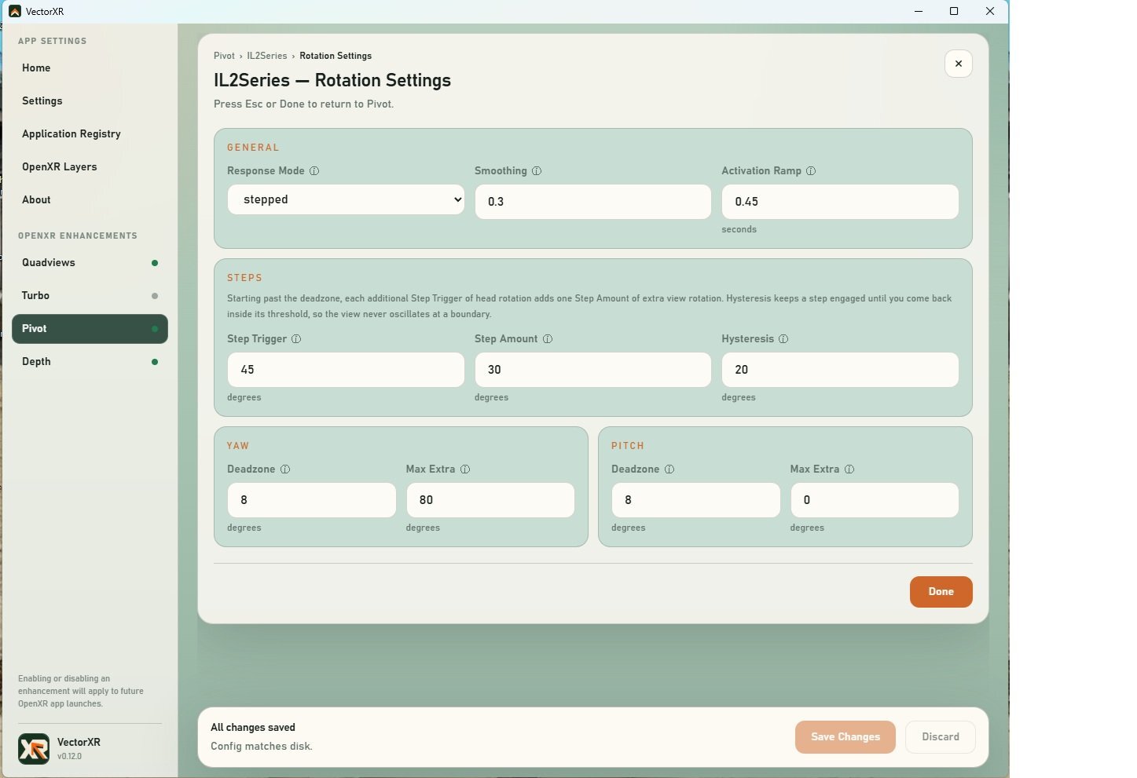This screenshot has width=1137, height=778.
Task: Open the Home page
Action: (90, 68)
